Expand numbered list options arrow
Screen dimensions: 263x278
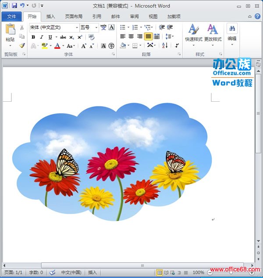point(141,27)
